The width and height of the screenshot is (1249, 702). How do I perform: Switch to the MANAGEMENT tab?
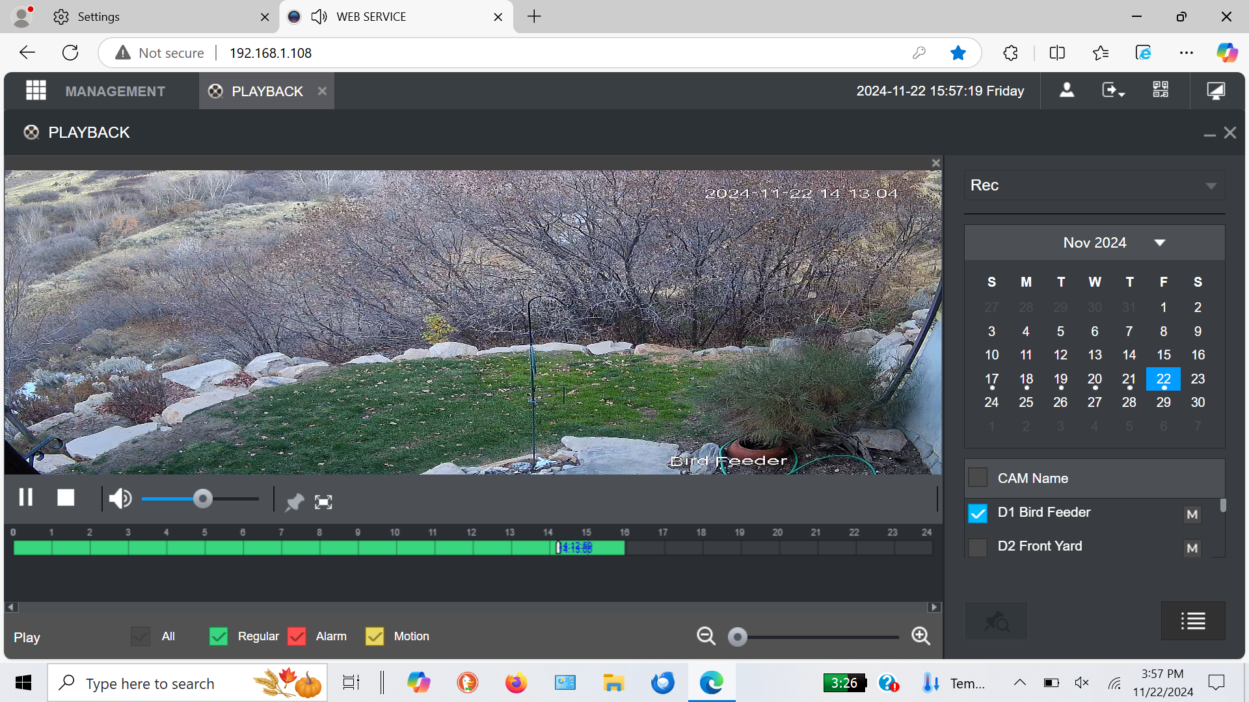(115, 91)
